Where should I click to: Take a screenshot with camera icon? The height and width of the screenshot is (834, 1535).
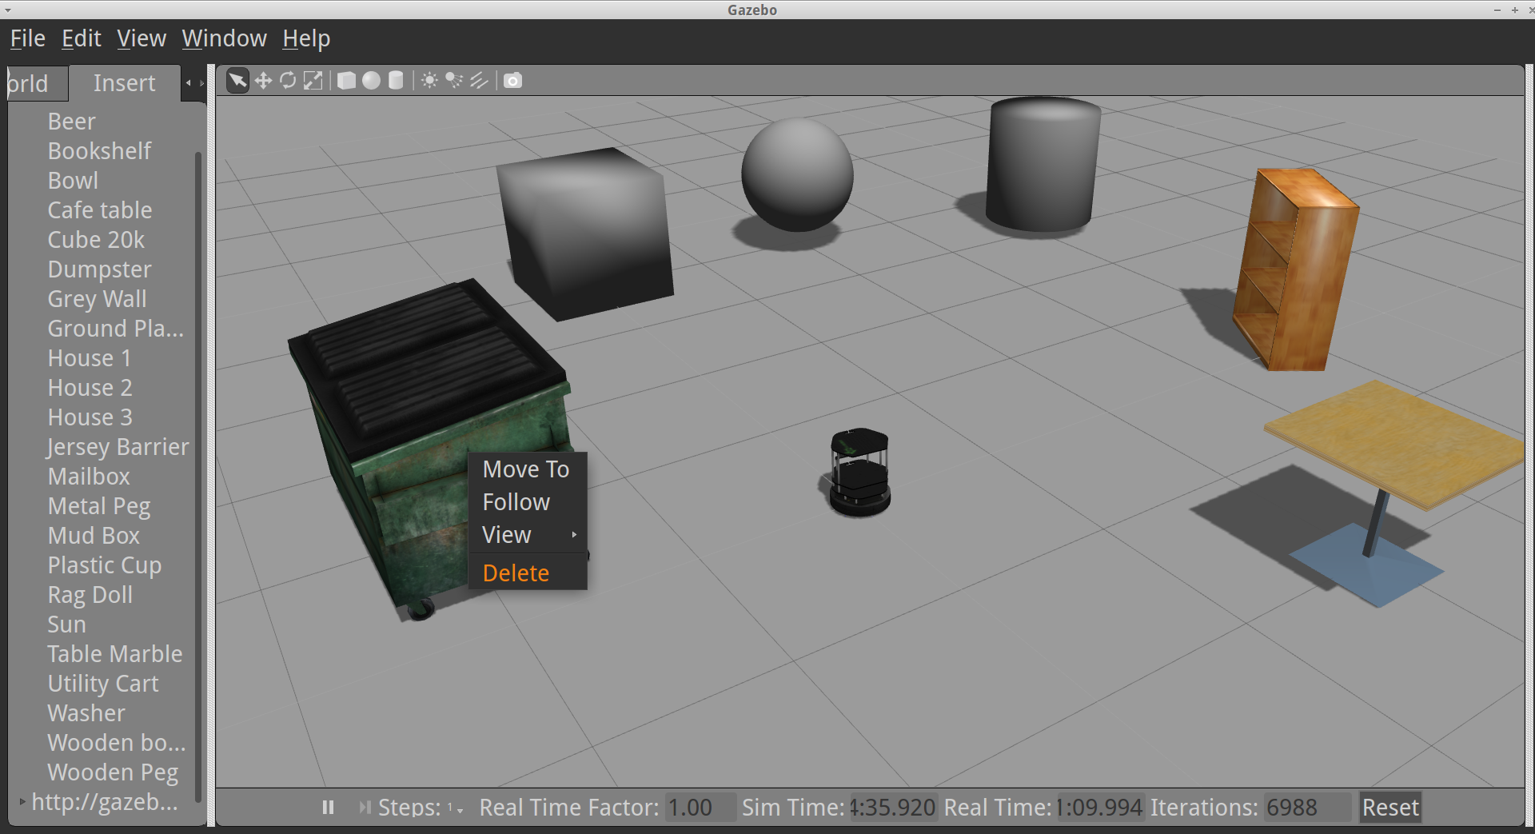[x=512, y=81]
